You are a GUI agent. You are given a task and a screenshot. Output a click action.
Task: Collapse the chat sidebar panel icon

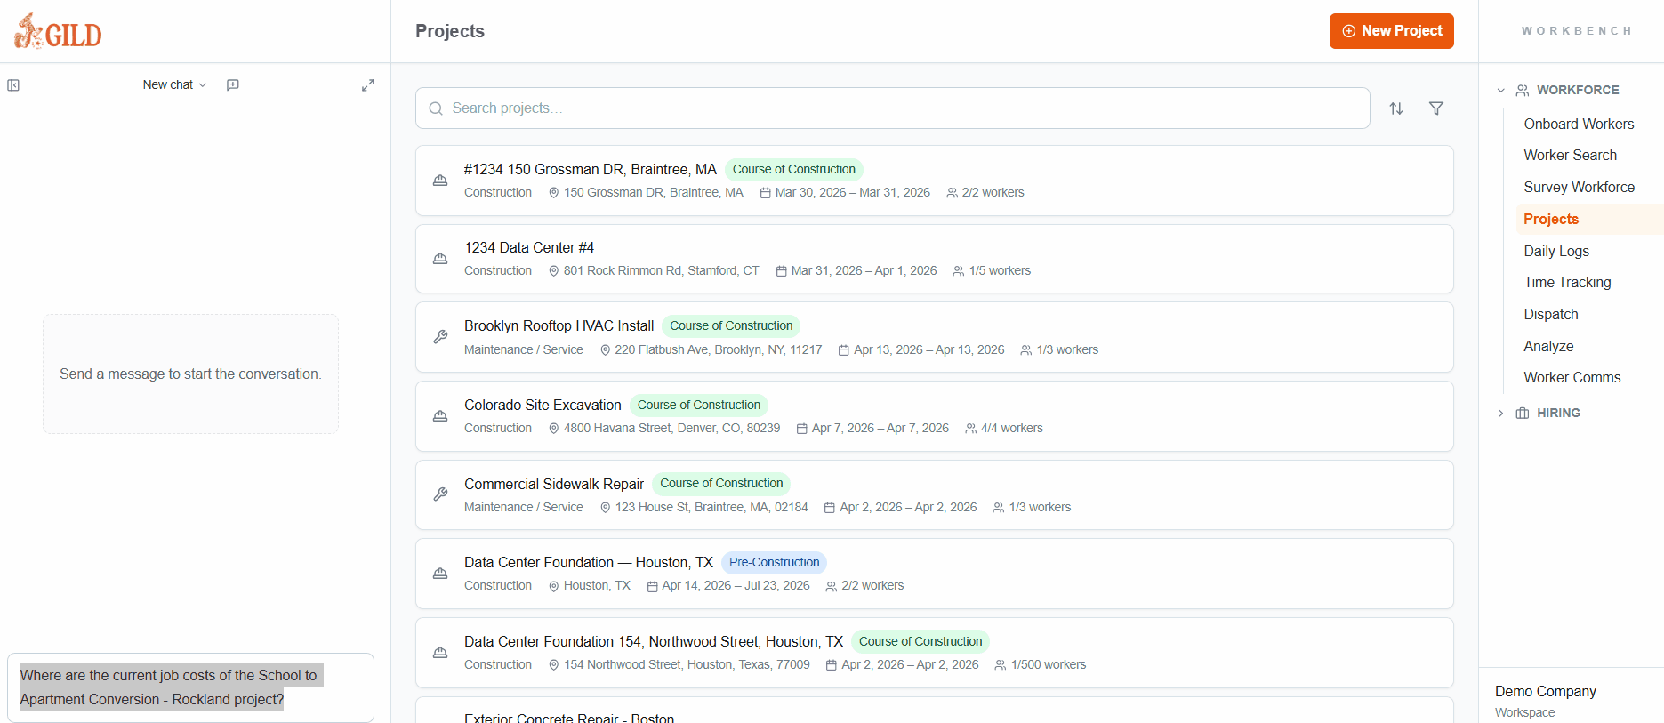tap(13, 85)
